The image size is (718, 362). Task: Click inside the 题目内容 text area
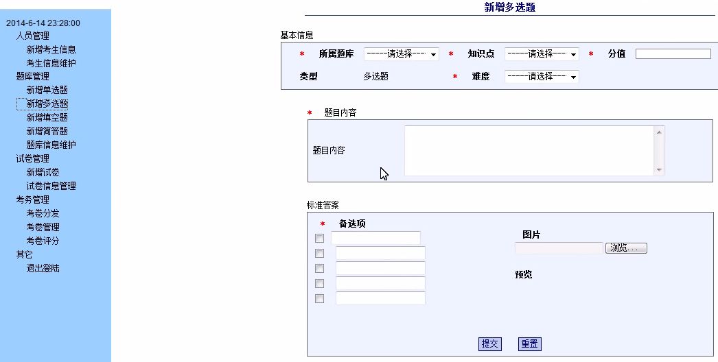tap(529, 150)
